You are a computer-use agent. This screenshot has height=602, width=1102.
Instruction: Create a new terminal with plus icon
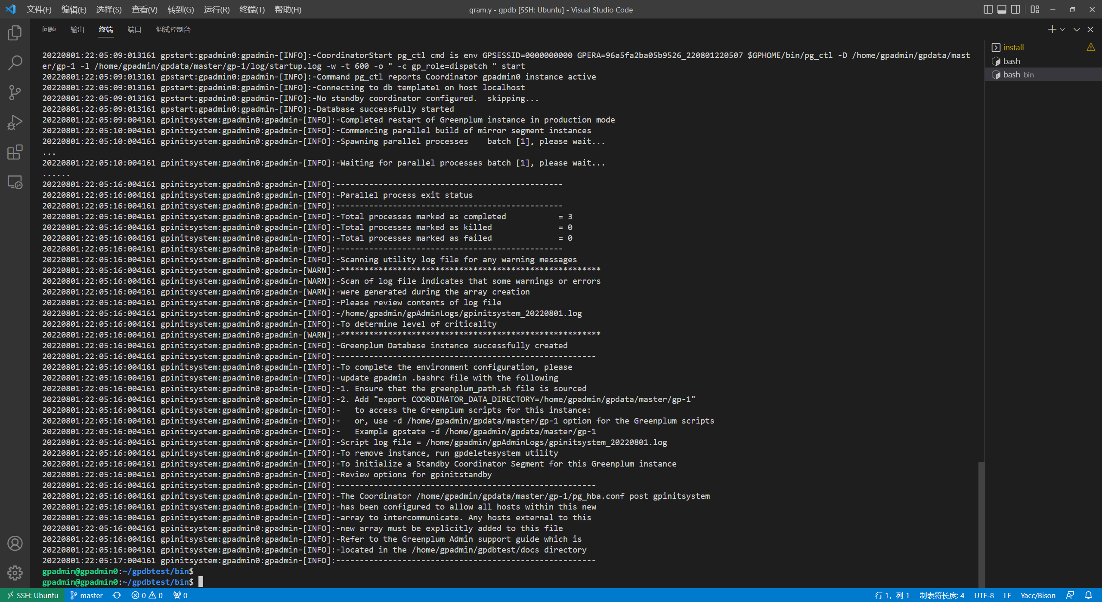1052,29
